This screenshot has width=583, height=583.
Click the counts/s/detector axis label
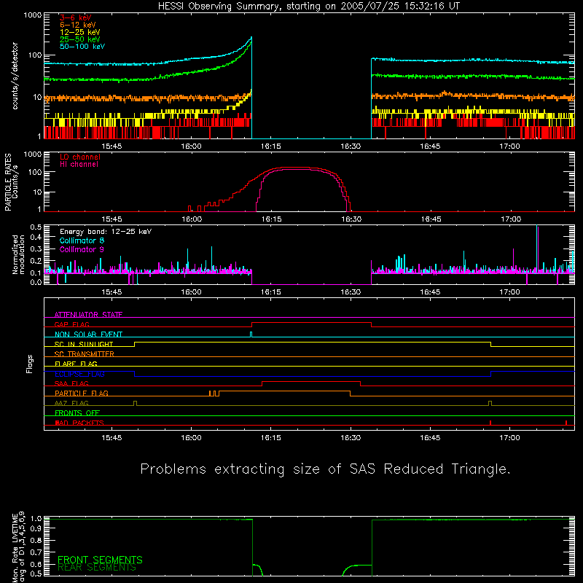pyautogui.click(x=15, y=76)
